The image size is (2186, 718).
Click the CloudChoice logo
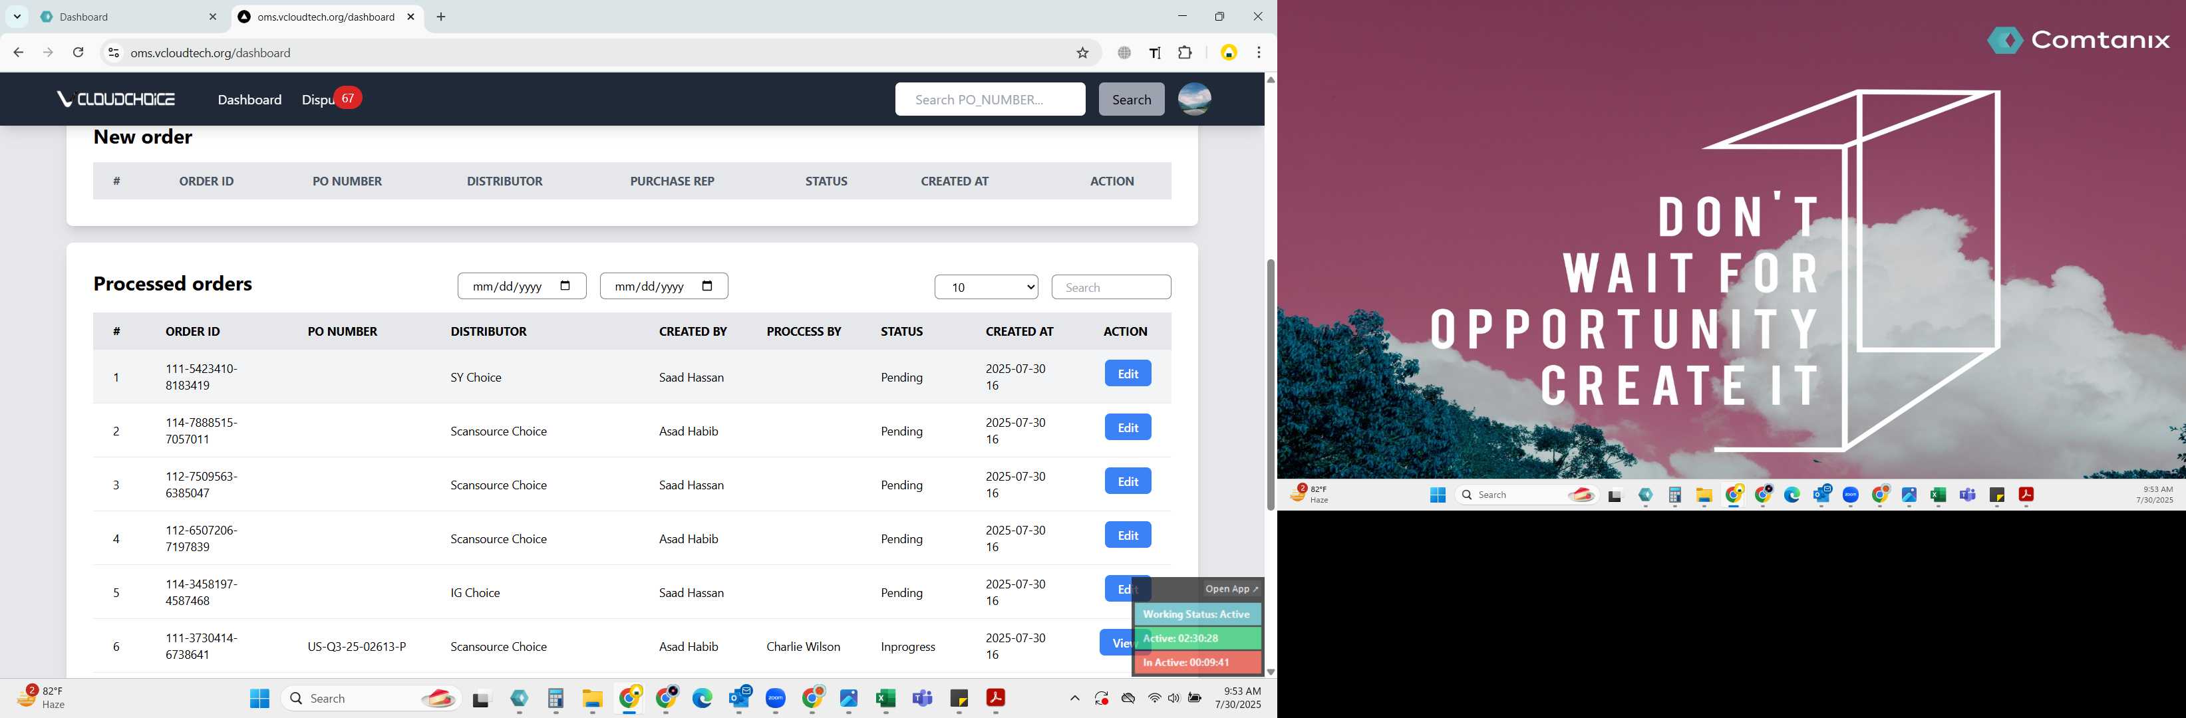point(116,99)
